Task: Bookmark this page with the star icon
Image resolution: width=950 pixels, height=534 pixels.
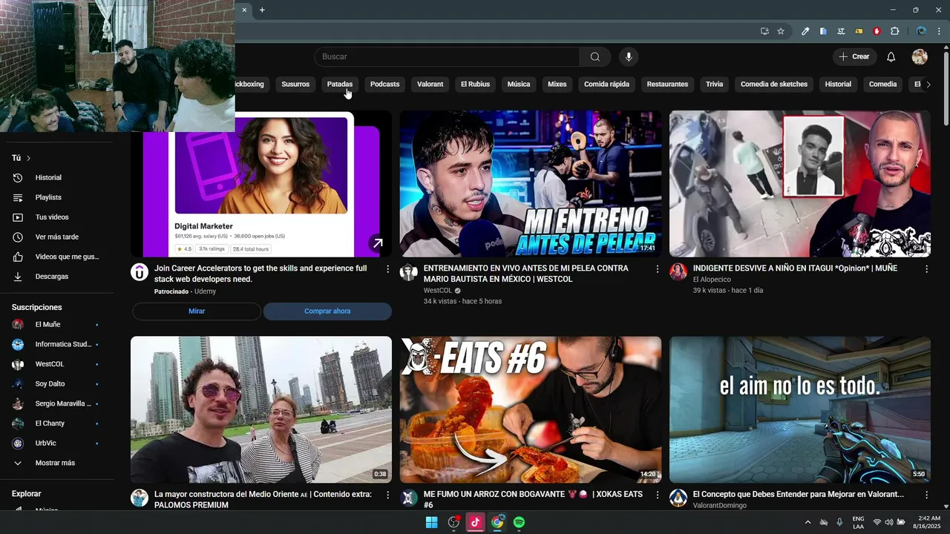Action: point(781,31)
